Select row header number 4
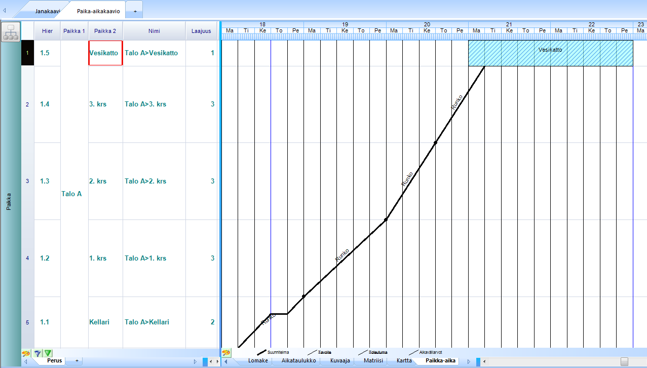 pos(27,259)
